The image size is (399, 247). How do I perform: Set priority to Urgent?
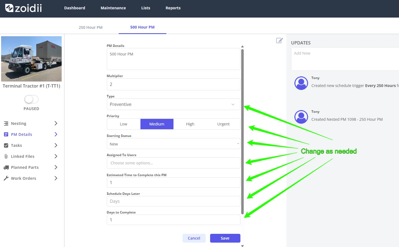(223, 124)
